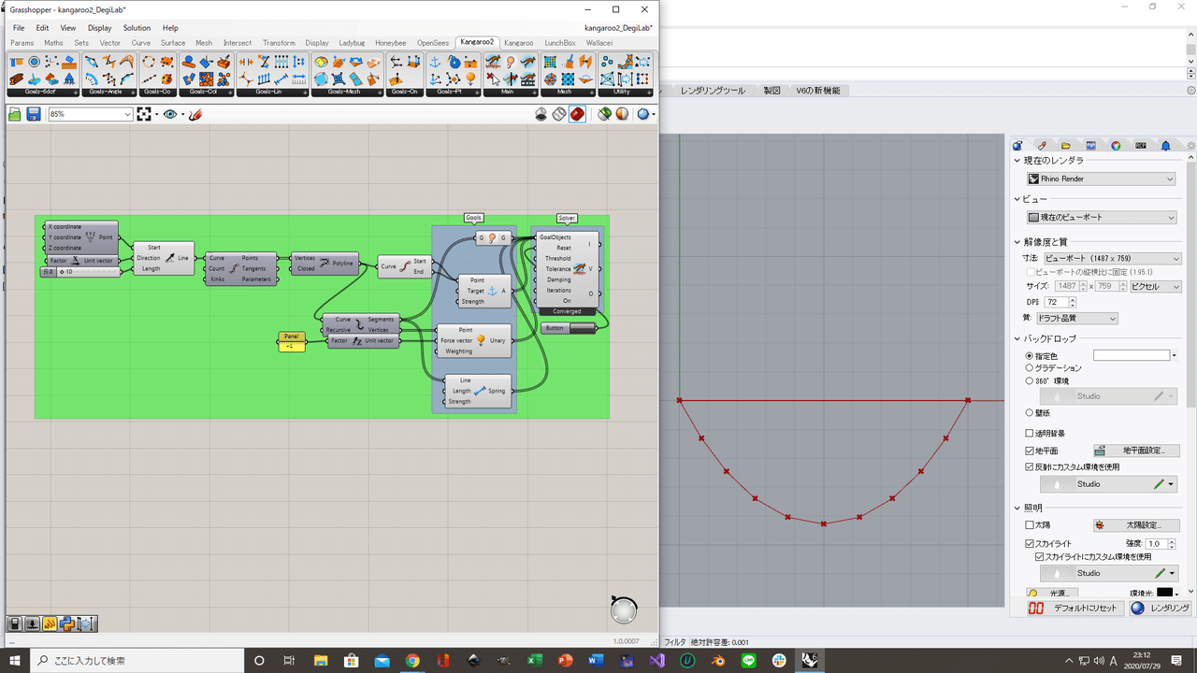This screenshot has height=673, width=1197.
Task: Toggle preview selected only icon (green)
Action: click(x=604, y=114)
